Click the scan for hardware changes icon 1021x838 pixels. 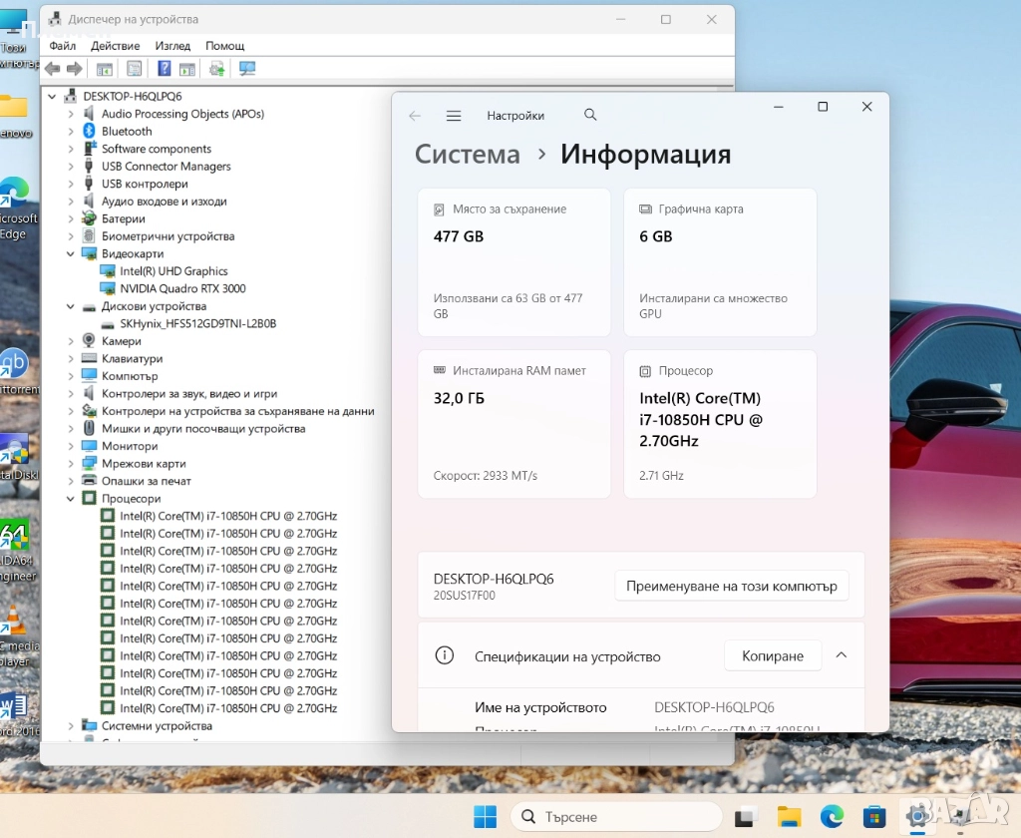click(x=247, y=69)
